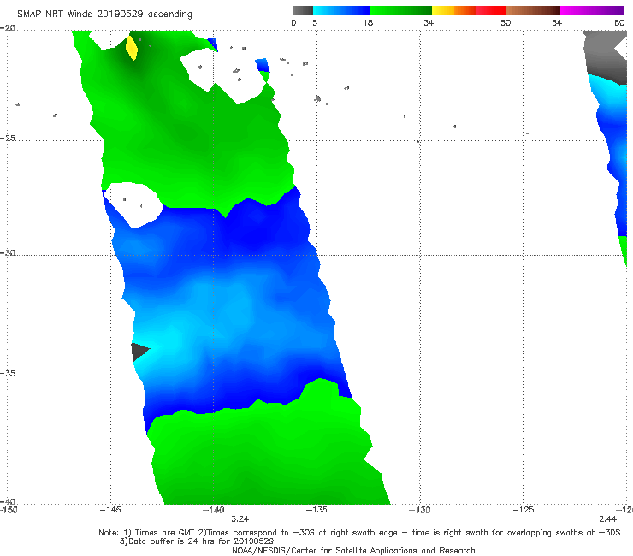Image resolution: width=633 pixels, height=556 pixels.
Task: Click the color bar label '34'
Action: [429, 22]
